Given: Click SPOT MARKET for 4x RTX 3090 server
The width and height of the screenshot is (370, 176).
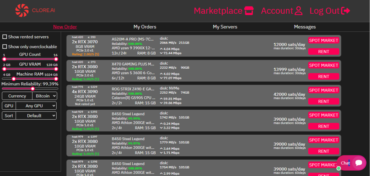Looking at the screenshot, I should [323, 90].
